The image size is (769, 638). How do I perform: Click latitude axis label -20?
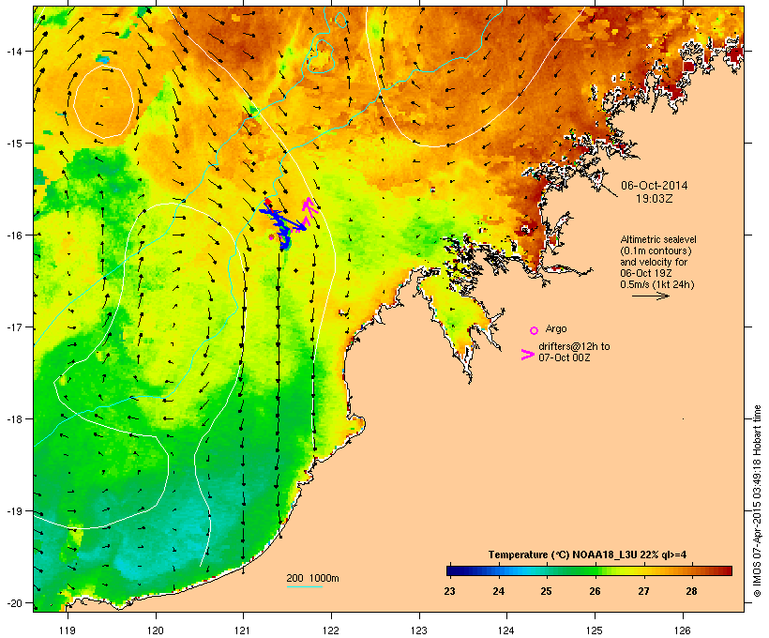coord(13,603)
